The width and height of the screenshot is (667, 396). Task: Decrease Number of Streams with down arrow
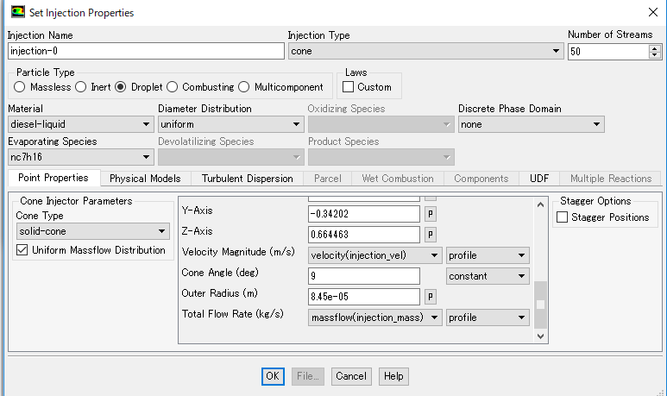point(655,55)
